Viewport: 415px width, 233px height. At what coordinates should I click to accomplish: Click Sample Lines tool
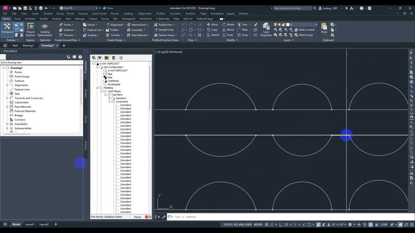click(164, 30)
